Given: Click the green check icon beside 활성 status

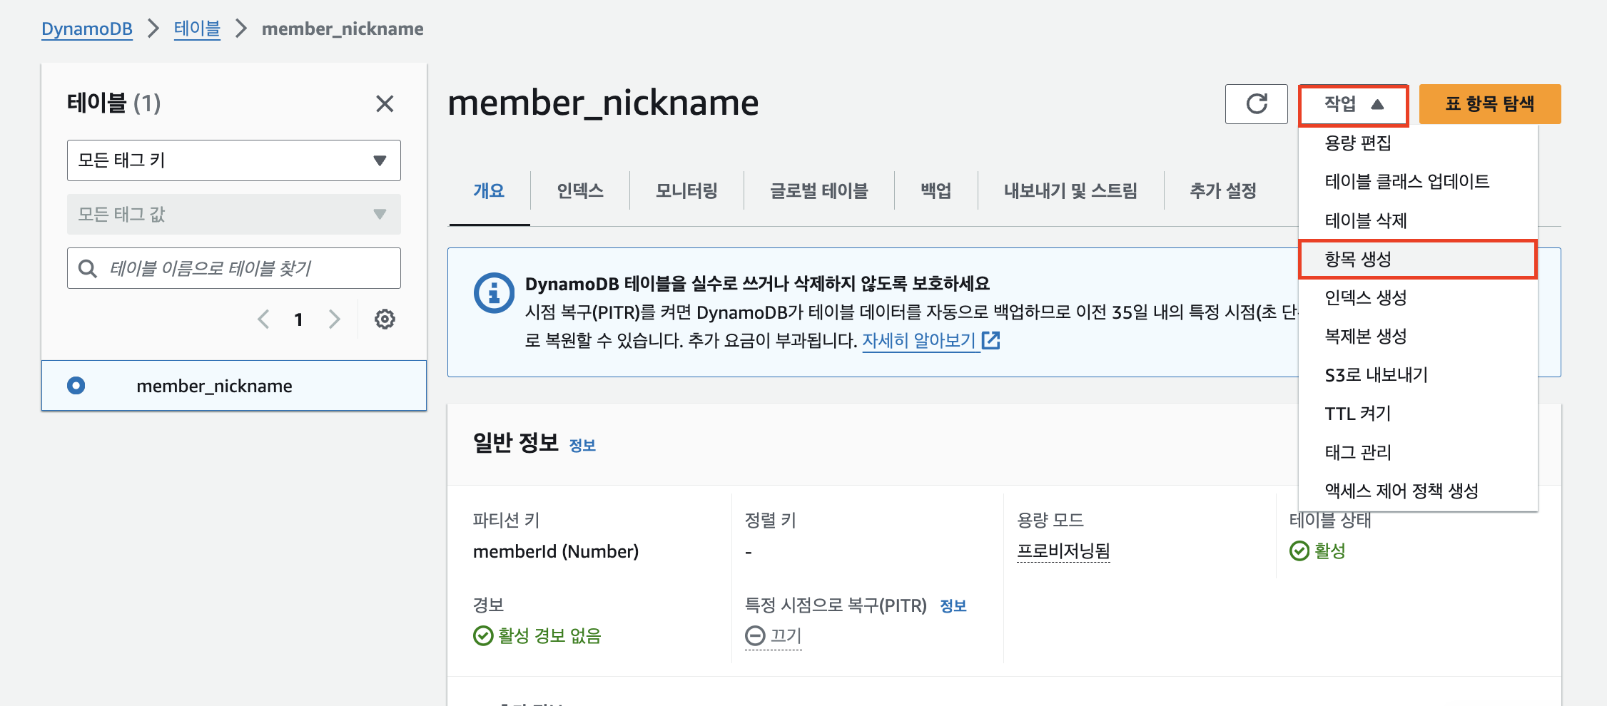Looking at the screenshot, I should click(x=1299, y=550).
